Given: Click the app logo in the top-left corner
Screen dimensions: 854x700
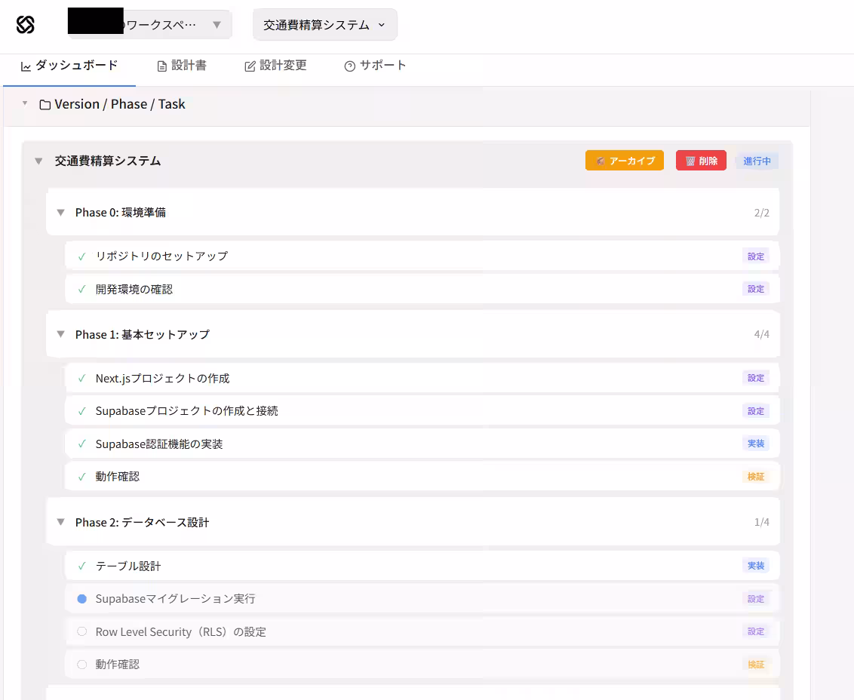Looking at the screenshot, I should point(27,23).
